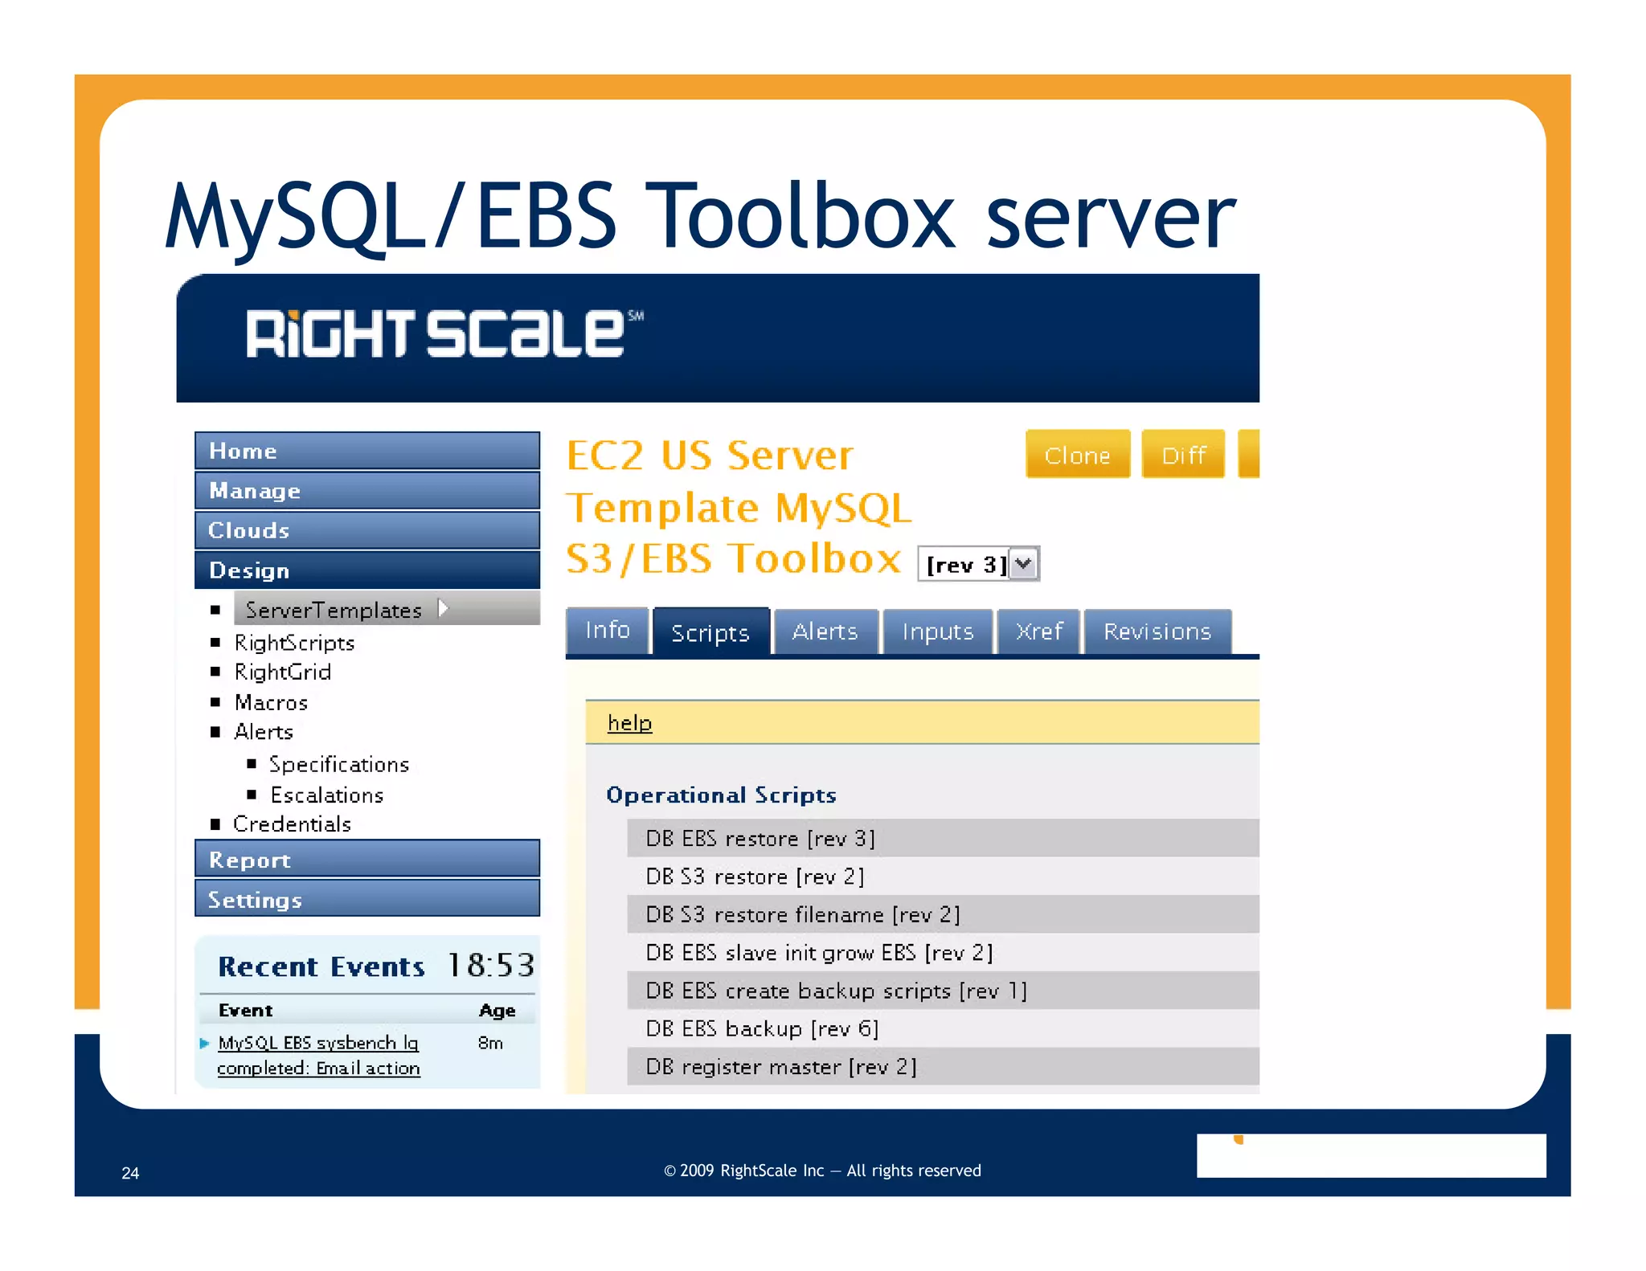Click the RightScale logo

point(444,333)
